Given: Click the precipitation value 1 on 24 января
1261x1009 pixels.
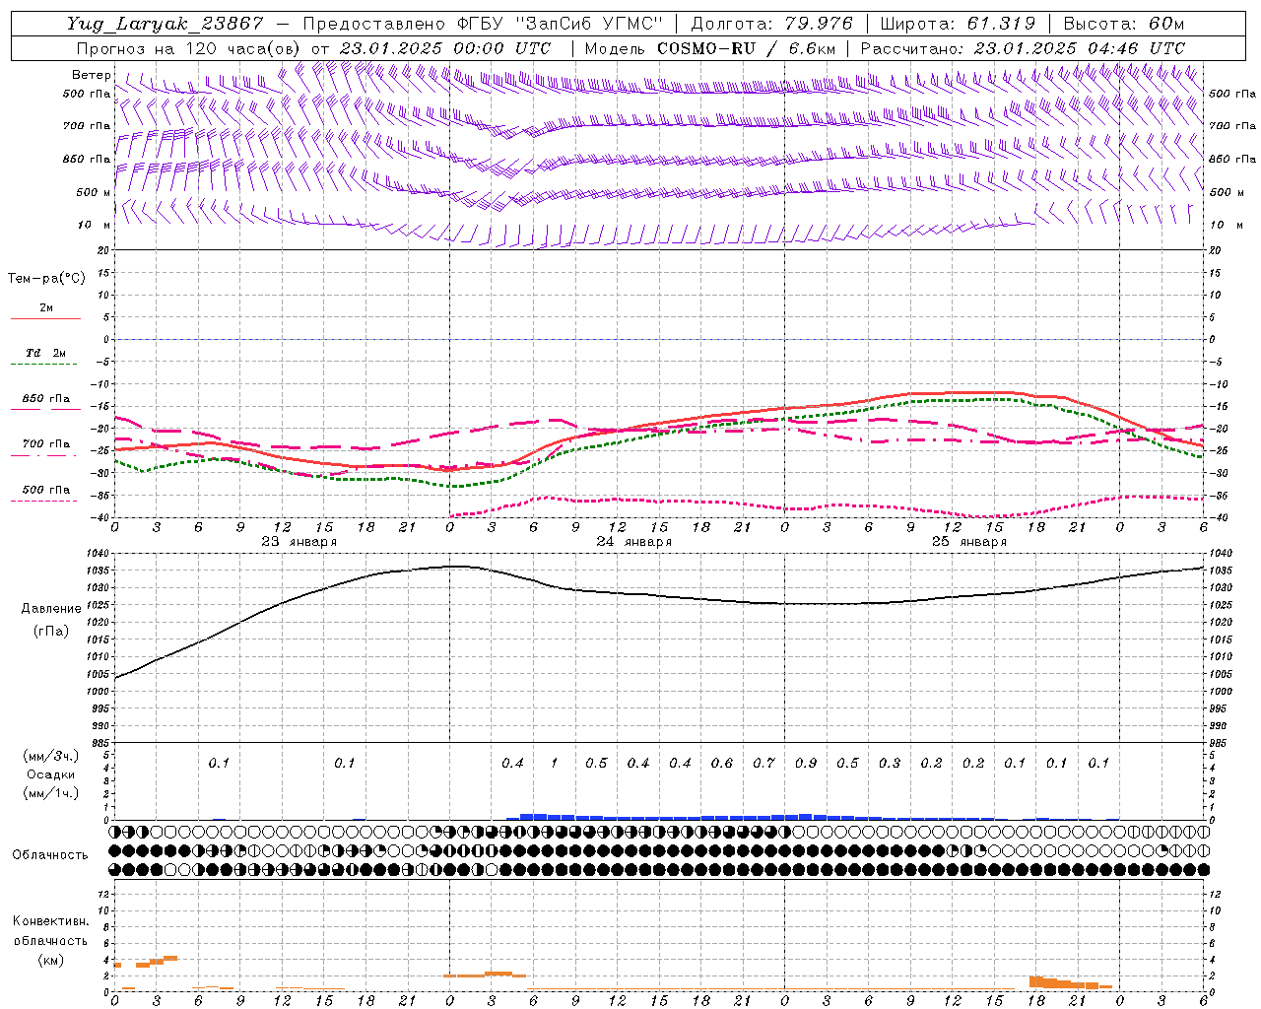Looking at the screenshot, I should click(x=554, y=764).
